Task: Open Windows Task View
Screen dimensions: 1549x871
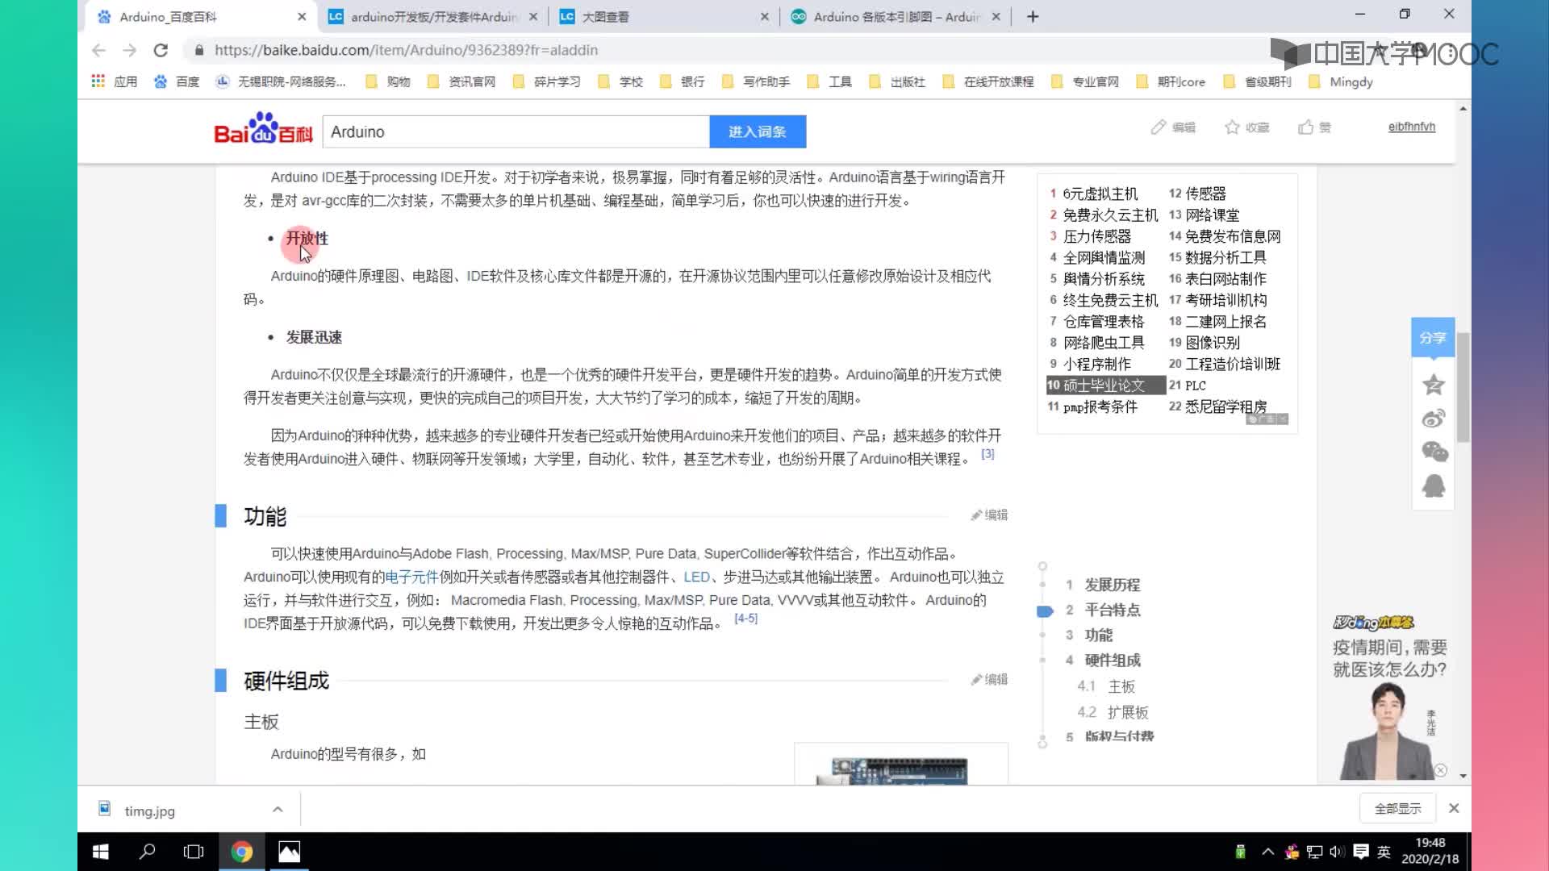Action: (194, 852)
